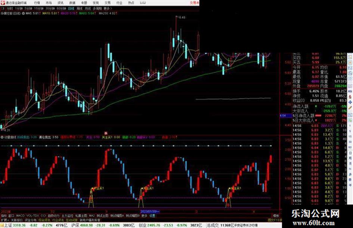Open the 数据 menu
Screen dimensions: 353x228
click(72, 3)
